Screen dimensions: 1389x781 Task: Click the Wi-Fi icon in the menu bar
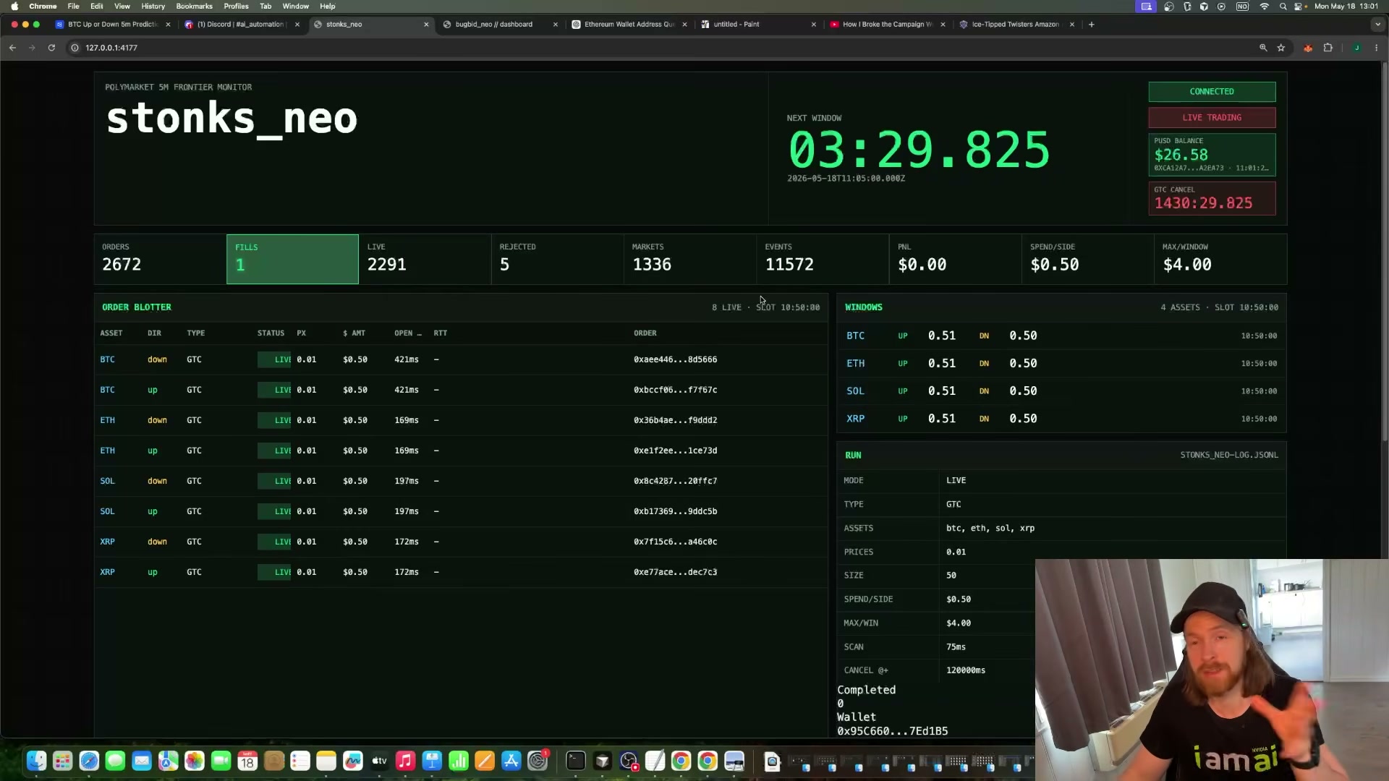tap(1265, 7)
